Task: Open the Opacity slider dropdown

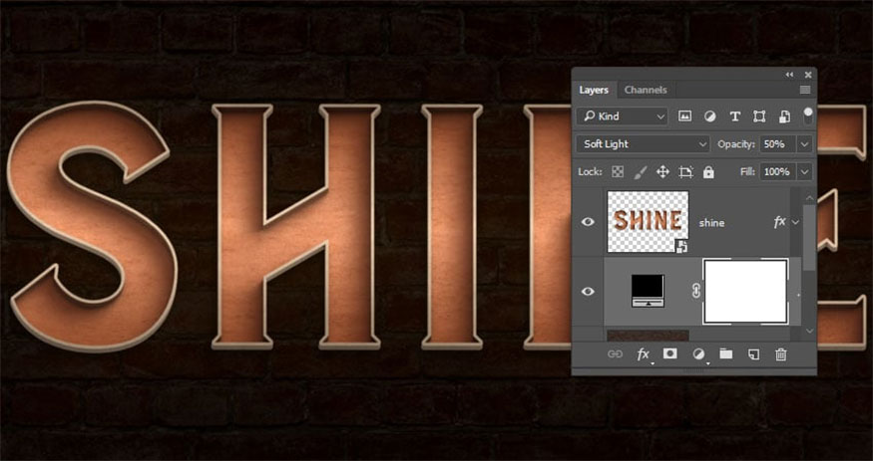Action: [804, 144]
